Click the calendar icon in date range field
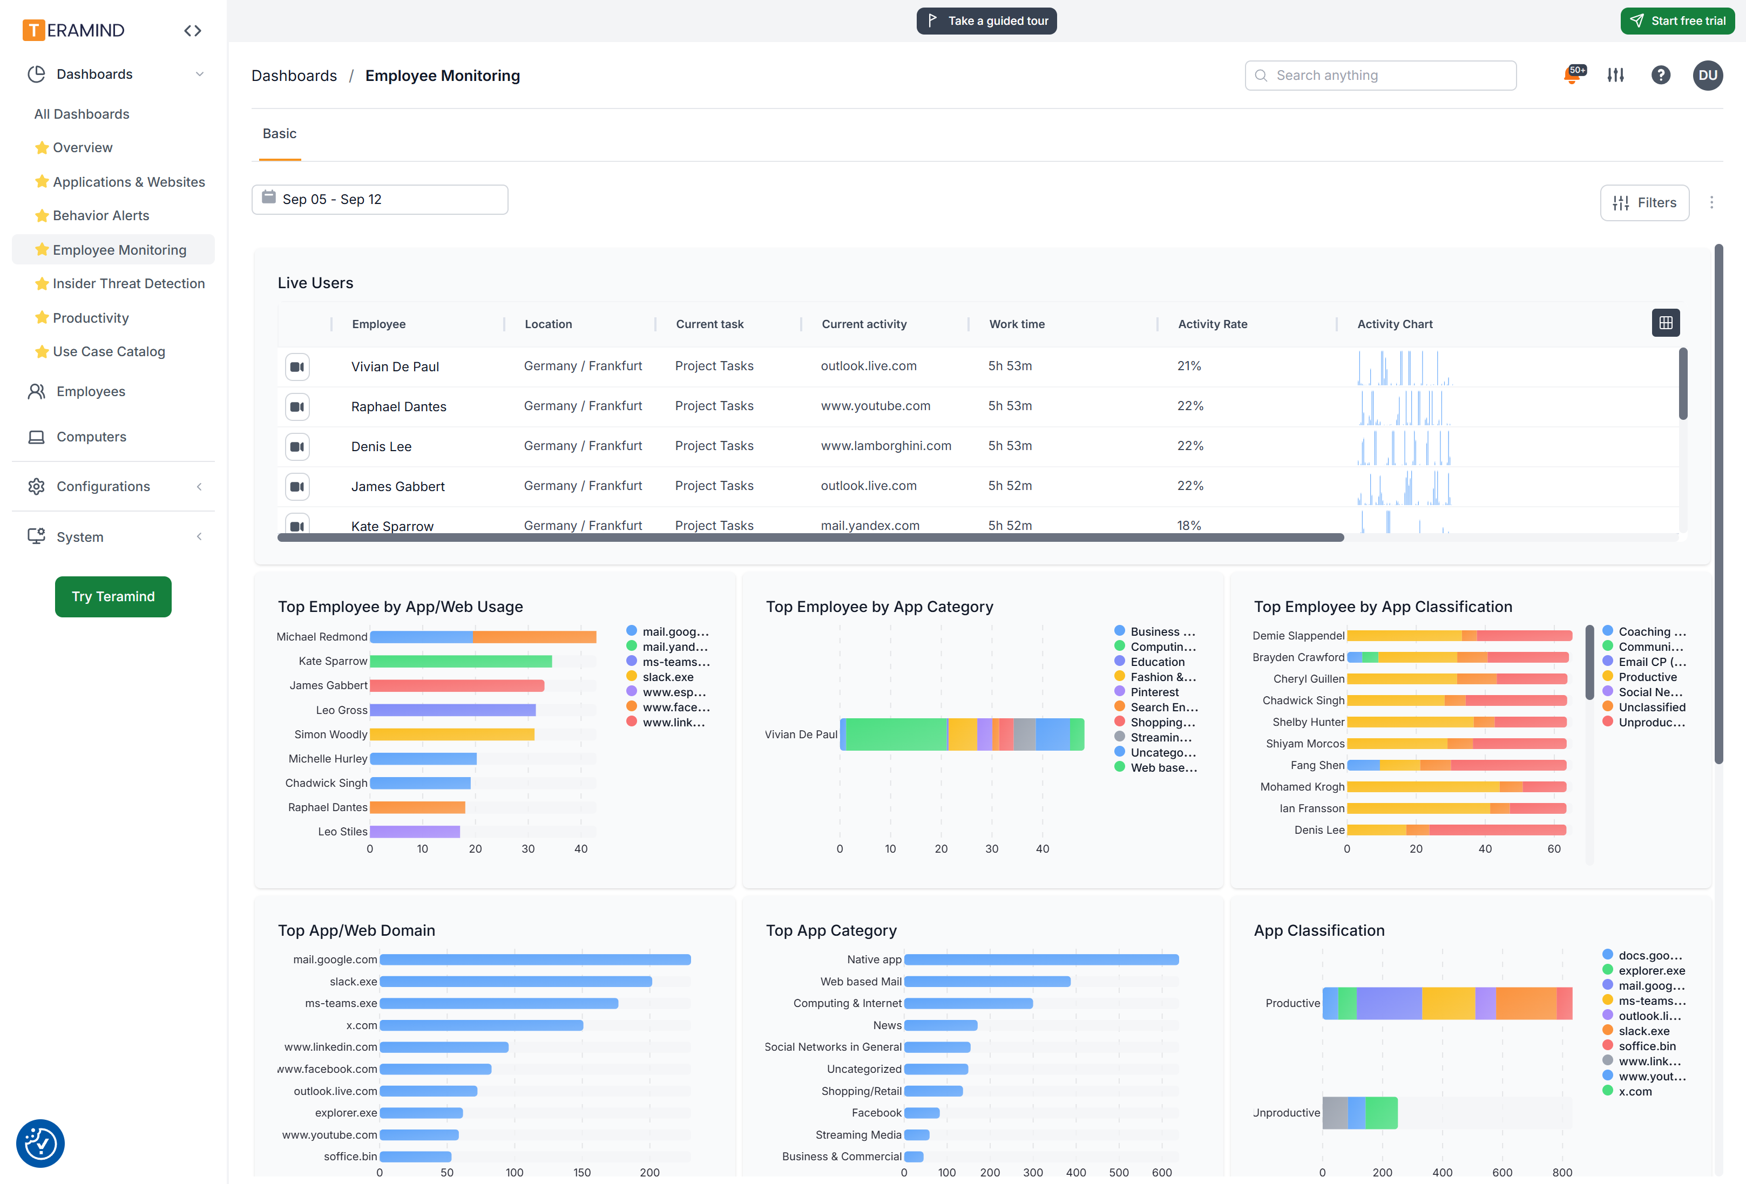The image size is (1746, 1184). point(268,198)
